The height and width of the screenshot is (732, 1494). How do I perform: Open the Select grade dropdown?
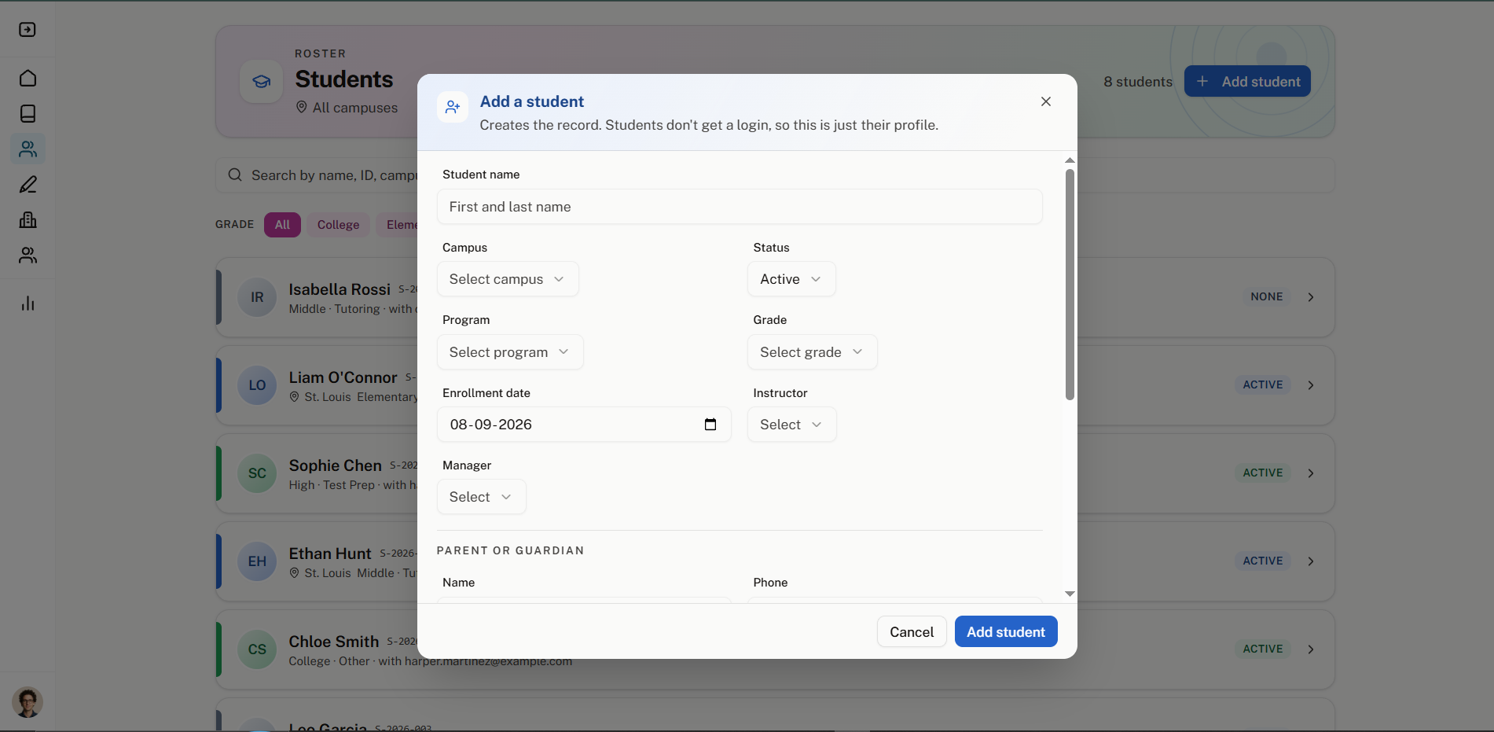[812, 352]
